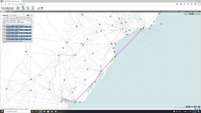The height and width of the screenshot is (113, 201).
Task: Select the PTS waypoint icon
Action: 4,35
